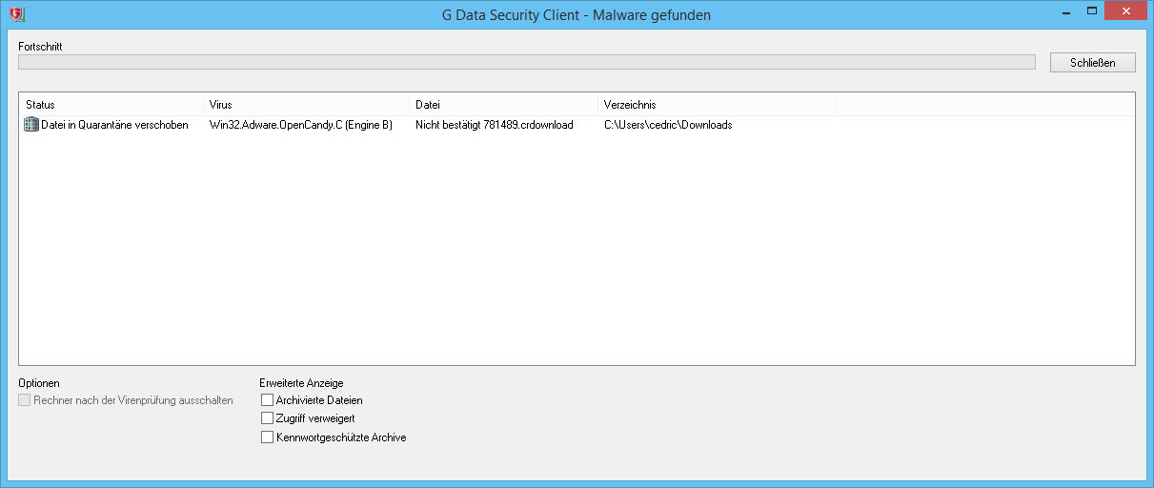Screen dimensions: 1154x488
Task: Click the Schließen button
Action: pyautogui.click(x=1092, y=62)
